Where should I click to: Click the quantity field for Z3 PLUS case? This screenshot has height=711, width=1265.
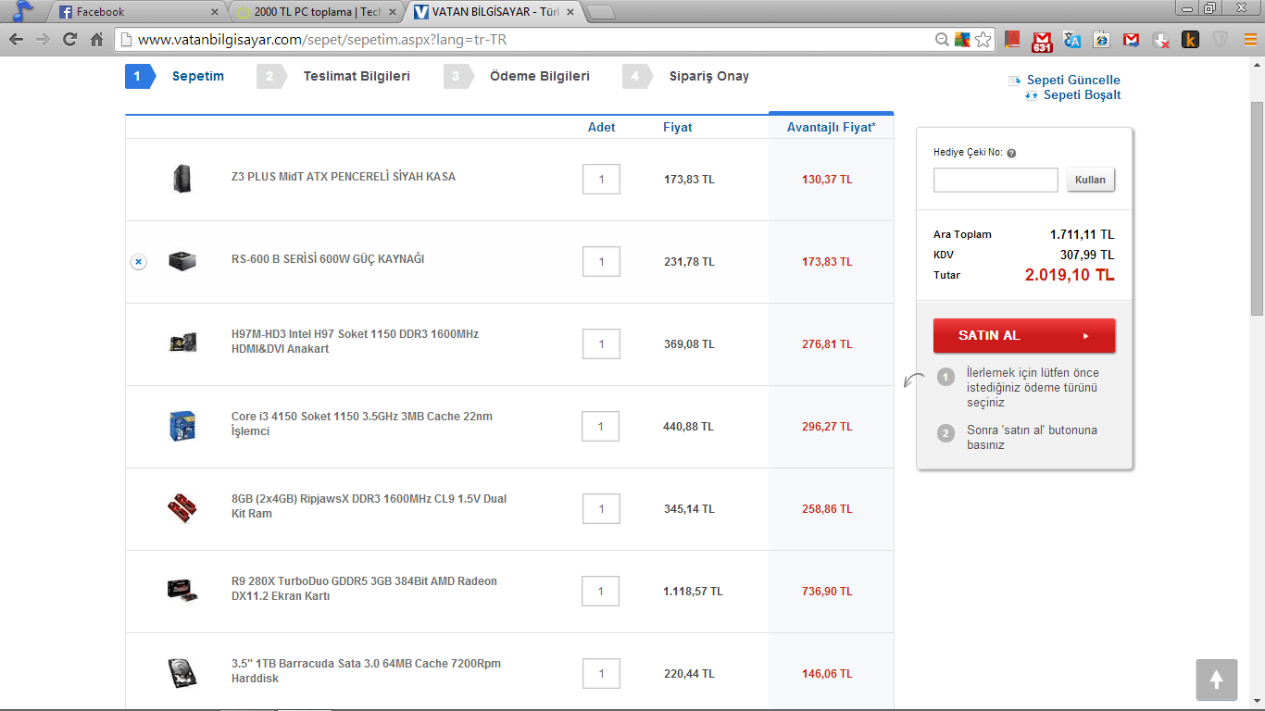coord(601,179)
